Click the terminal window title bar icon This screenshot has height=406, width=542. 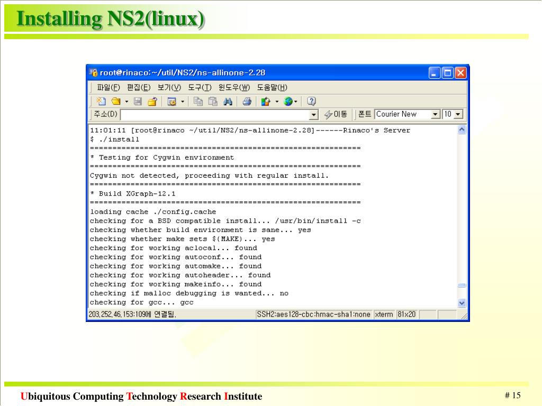[93, 72]
